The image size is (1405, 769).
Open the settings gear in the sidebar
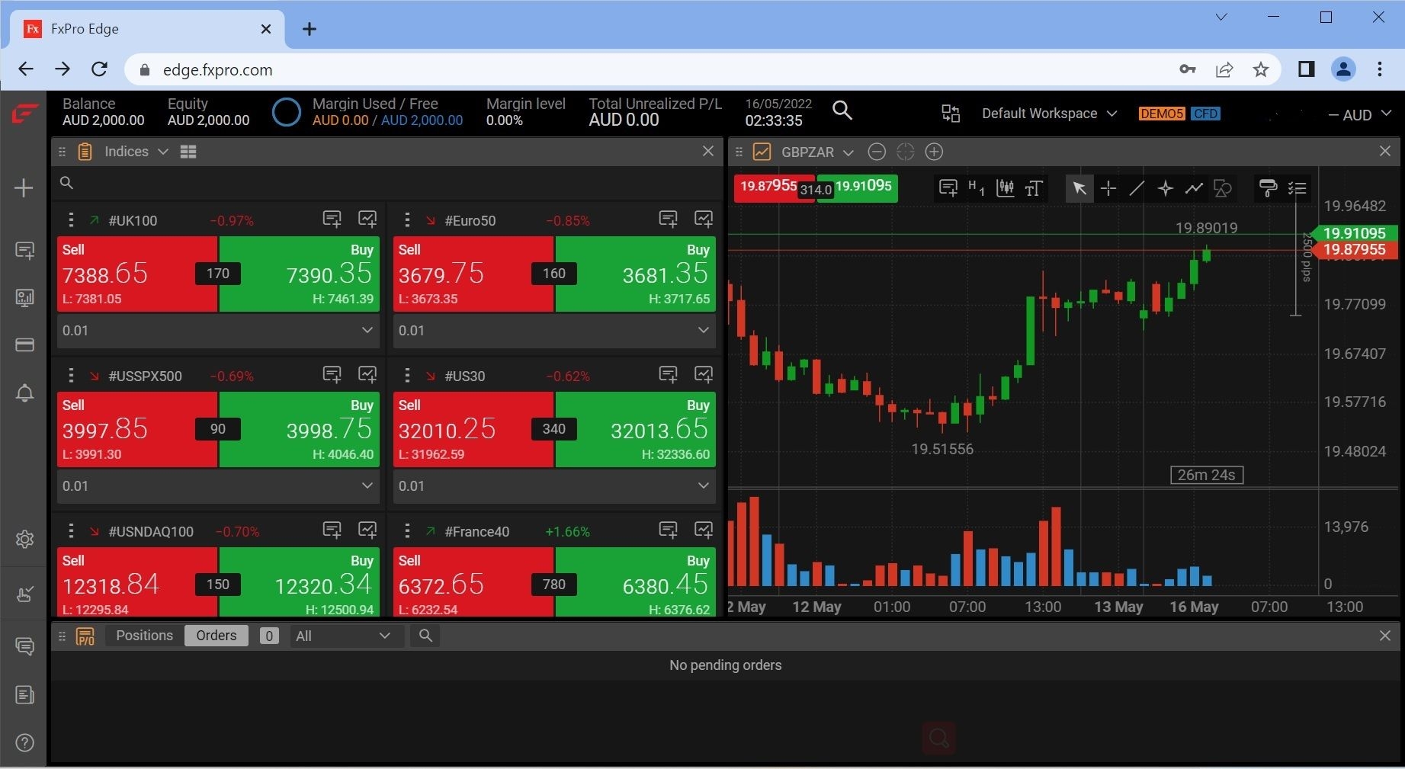pyautogui.click(x=24, y=539)
